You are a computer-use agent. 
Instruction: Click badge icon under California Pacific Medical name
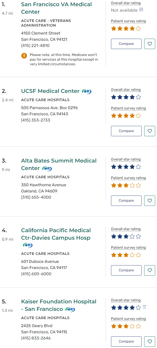[x=28, y=245]
